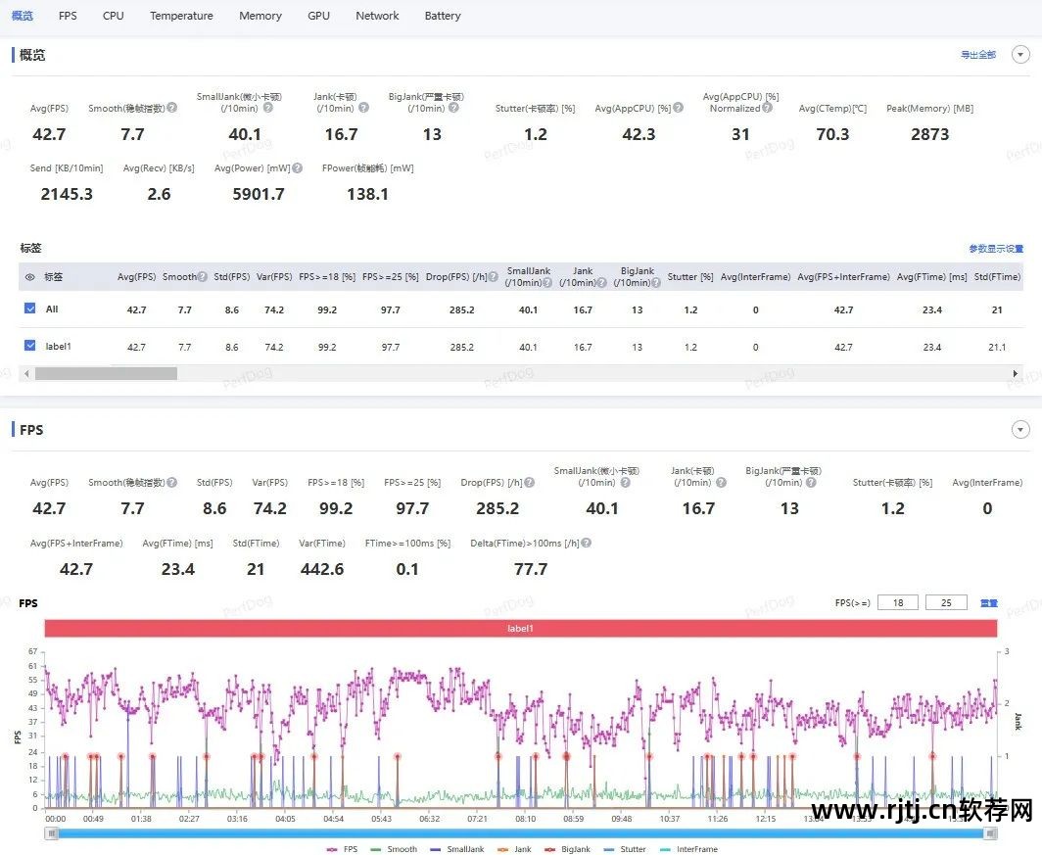Switch to the Temperature tab
This screenshot has width=1042, height=855.
[x=181, y=16]
